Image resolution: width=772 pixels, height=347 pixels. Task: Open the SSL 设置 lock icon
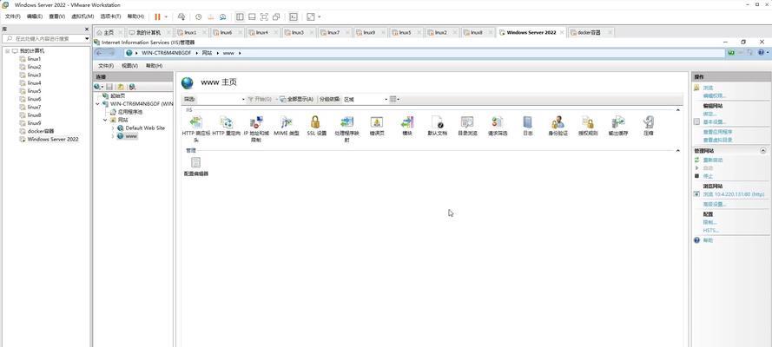[x=315, y=122]
